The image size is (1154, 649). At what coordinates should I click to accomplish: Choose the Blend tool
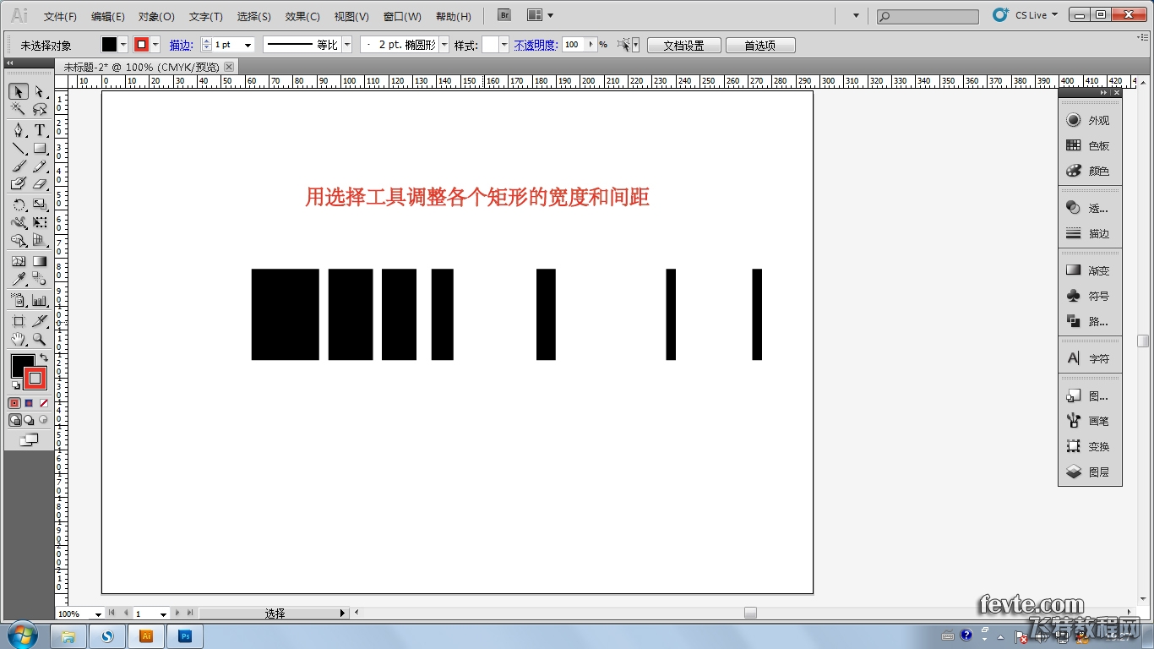pyautogui.click(x=39, y=280)
